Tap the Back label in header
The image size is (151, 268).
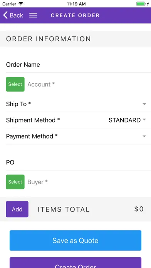(x=16, y=15)
